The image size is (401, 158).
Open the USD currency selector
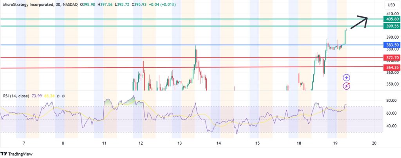click(x=391, y=5)
